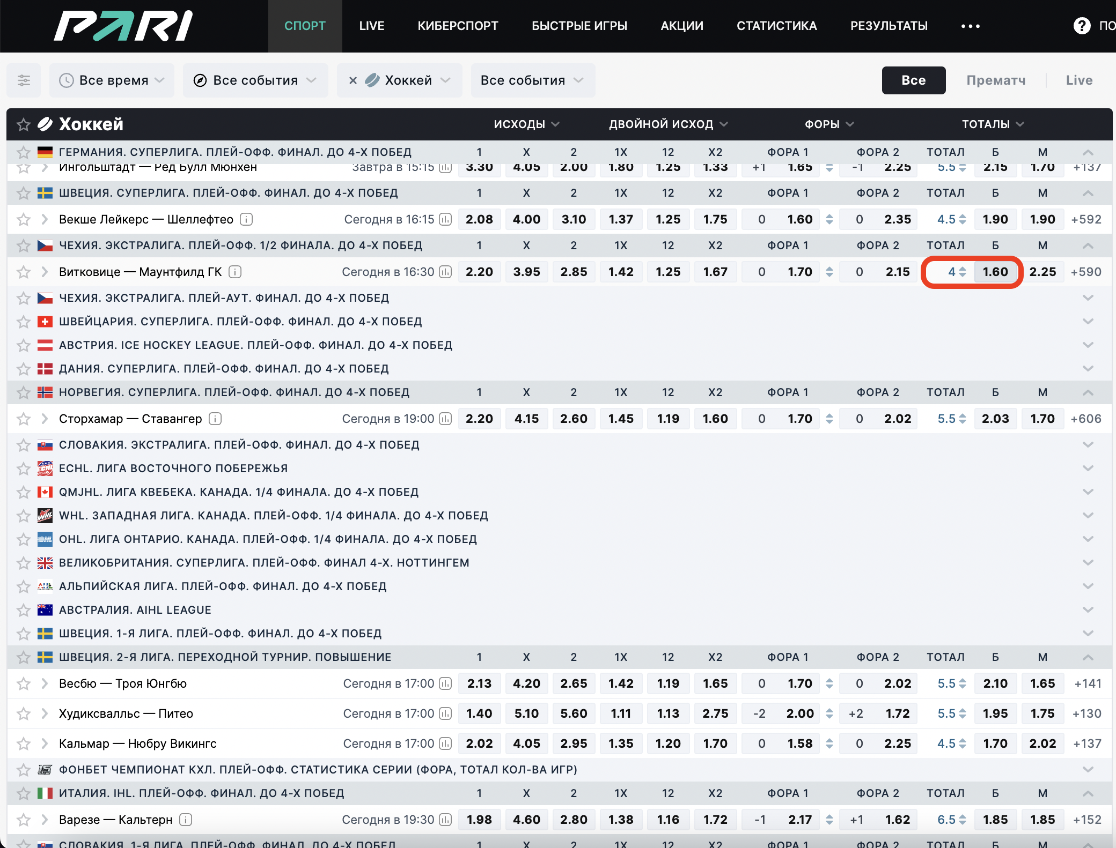Collapse the Норвегия Суперлига league section
The height and width of the screenshot is (848, 1116).
[x=1088, y=392]
